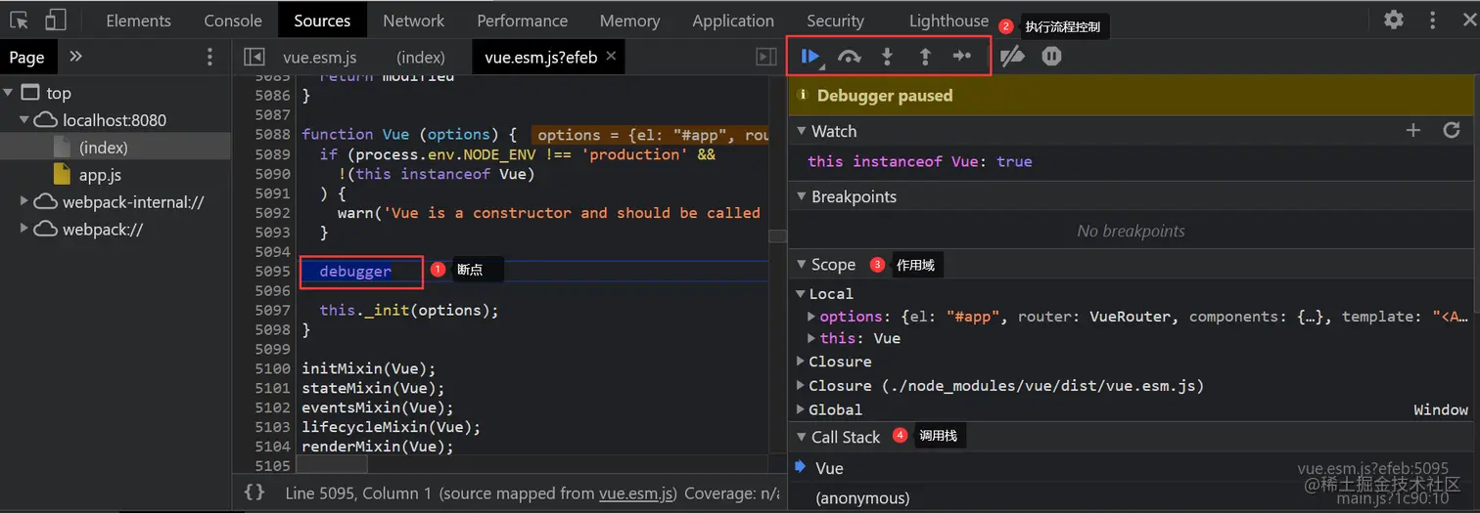Viewport: 1480px width, 513px height.
Task: Open the vue.esm.js file tab
Action: point(319,57)
